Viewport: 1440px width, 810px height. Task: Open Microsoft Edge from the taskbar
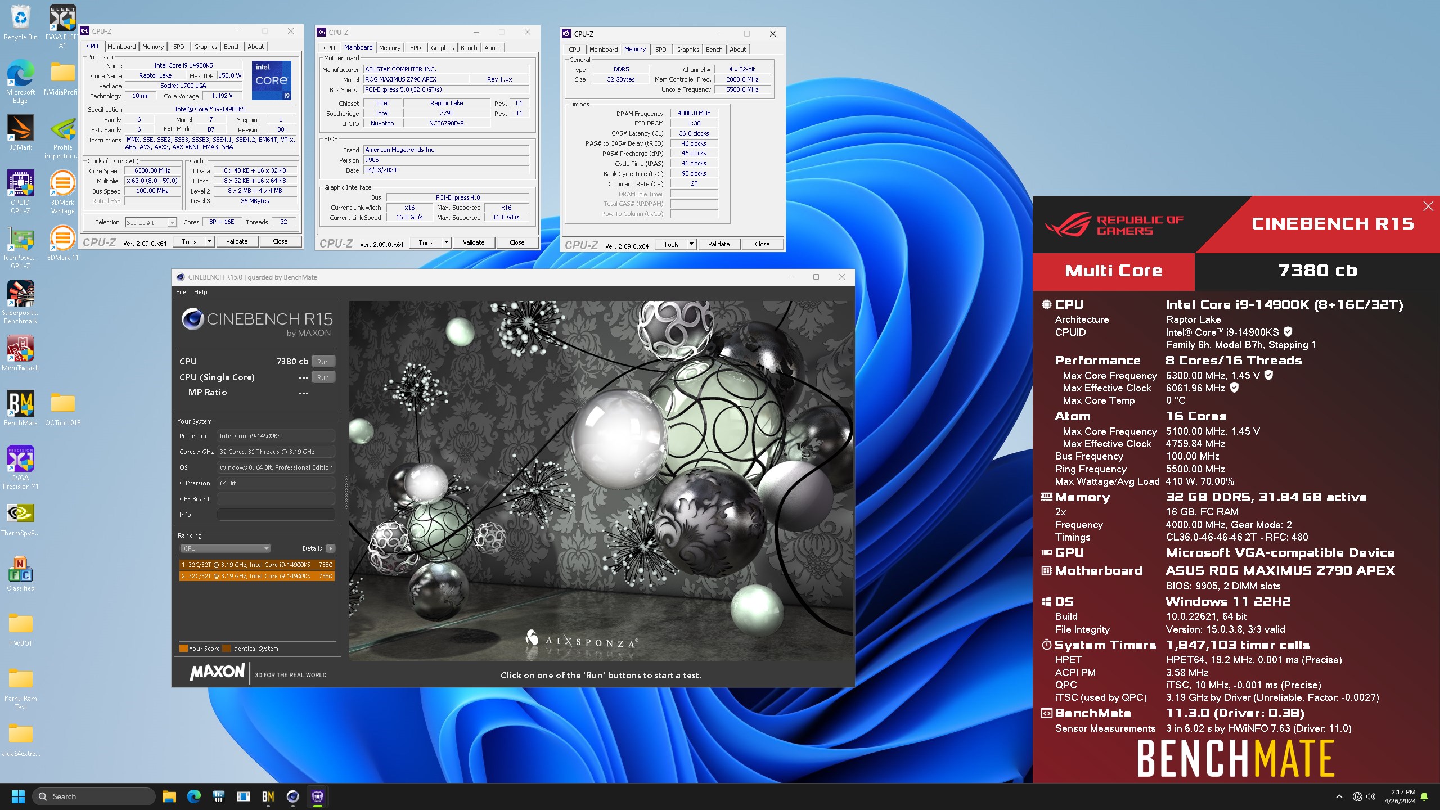(194, 796)
